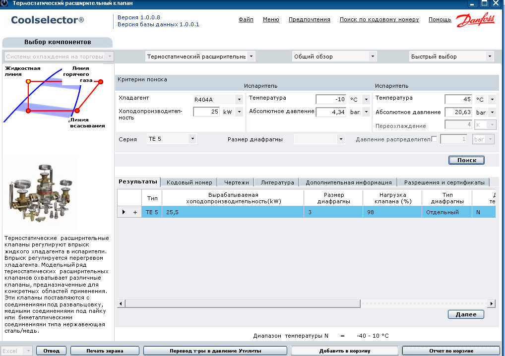
Task: Click the Danfoss logo
Action: coord(475,20)
